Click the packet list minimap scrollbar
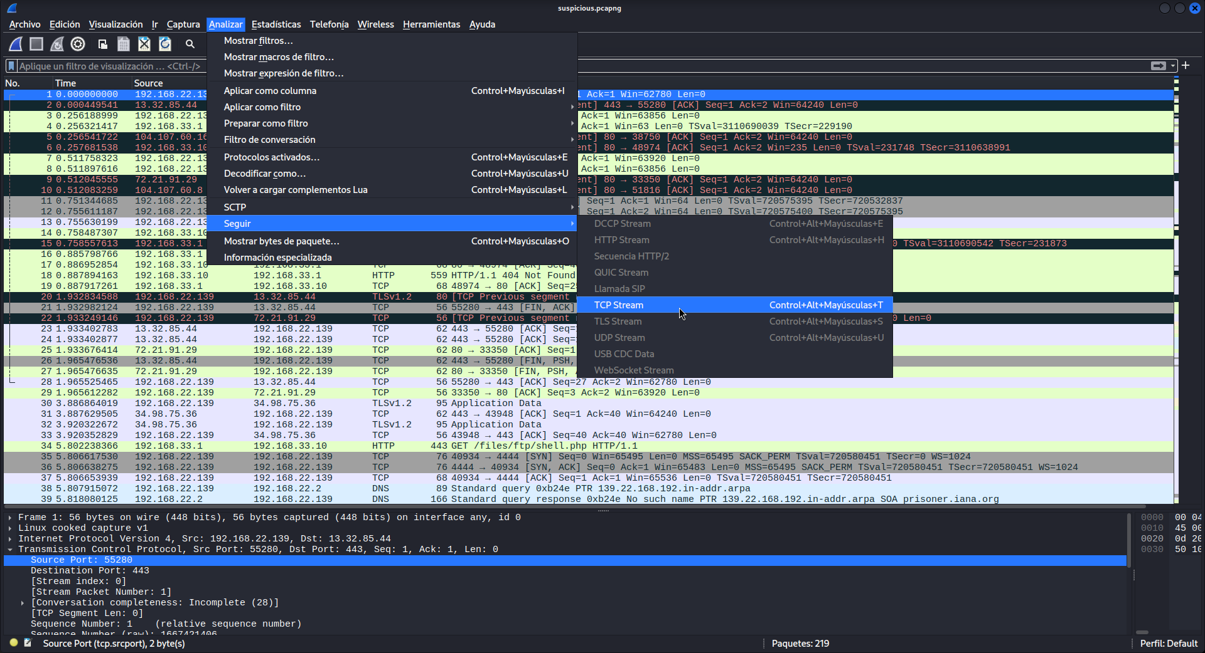This screenshot has height=653, width=1205. (x=1176, y=290)
